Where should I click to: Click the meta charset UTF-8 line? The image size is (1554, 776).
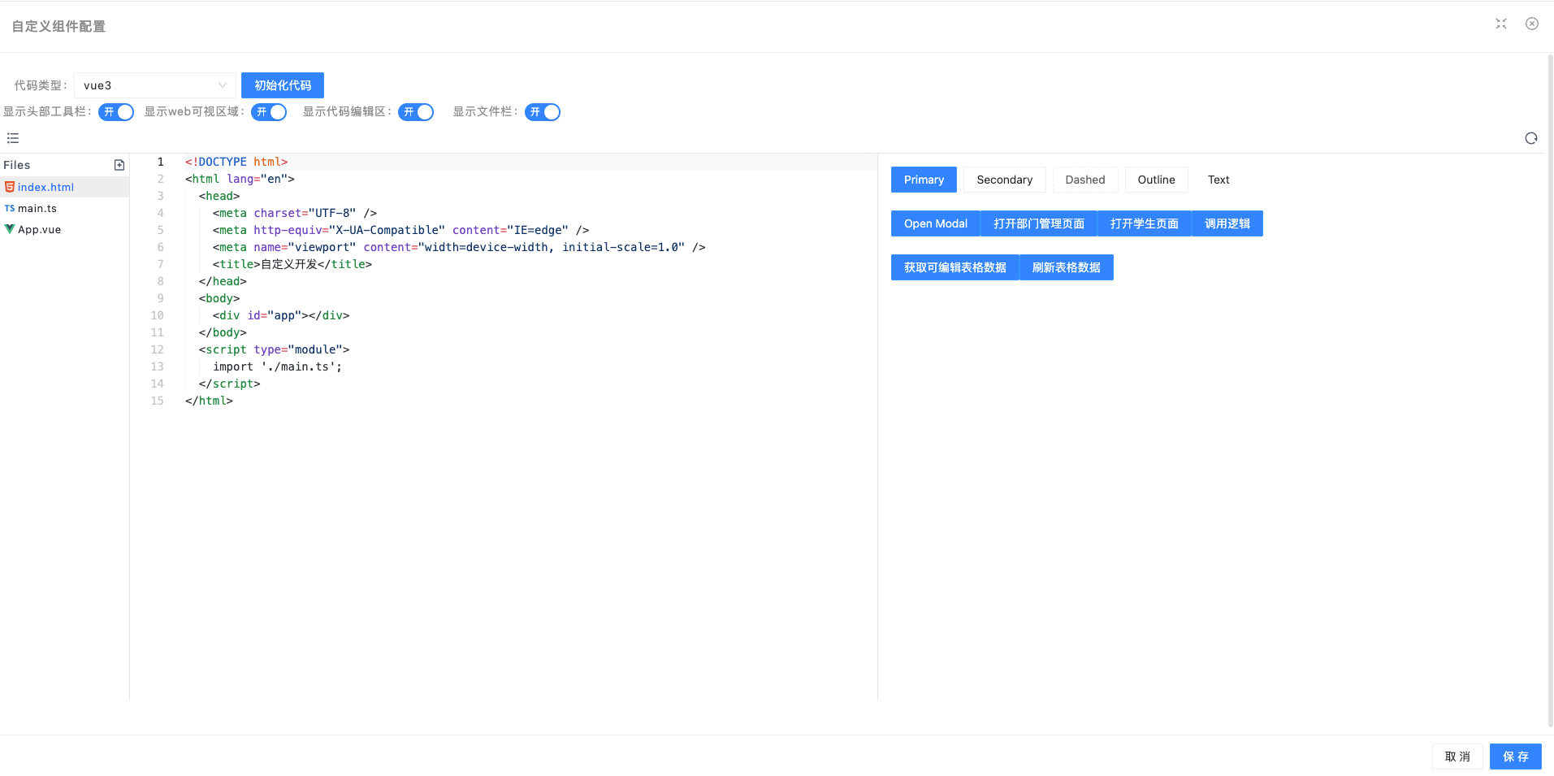click(x=295, y=213)
